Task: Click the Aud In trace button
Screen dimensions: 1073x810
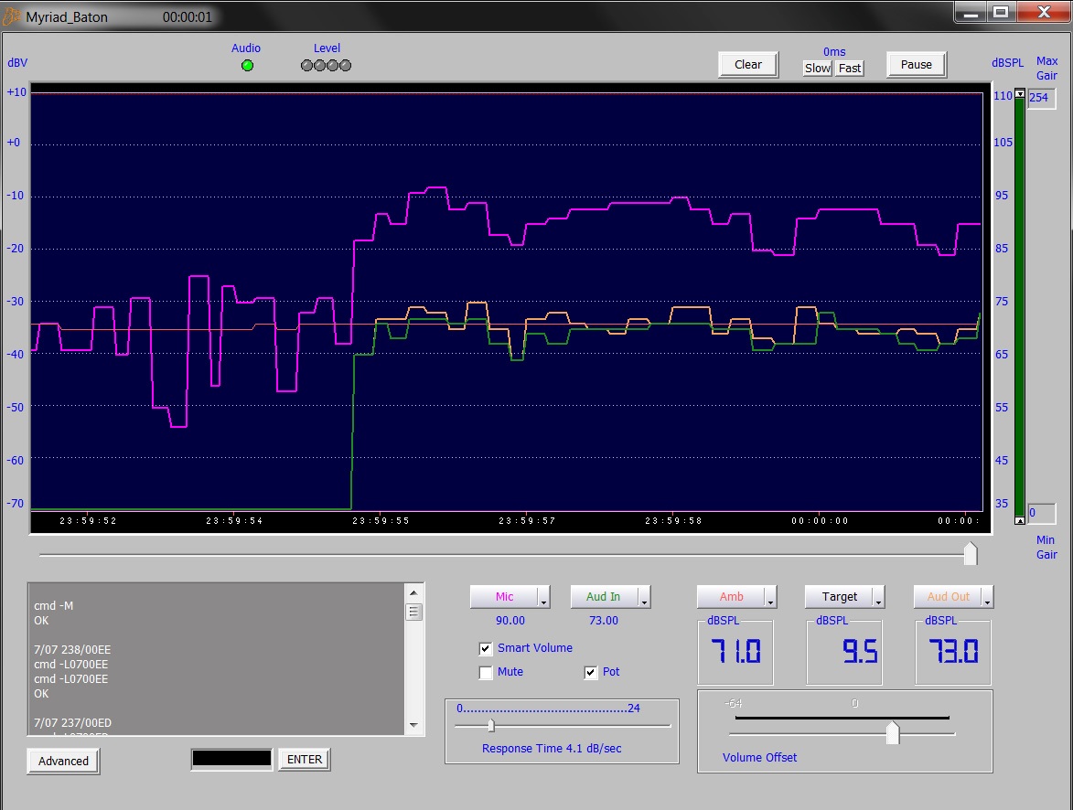Action: 604,597
